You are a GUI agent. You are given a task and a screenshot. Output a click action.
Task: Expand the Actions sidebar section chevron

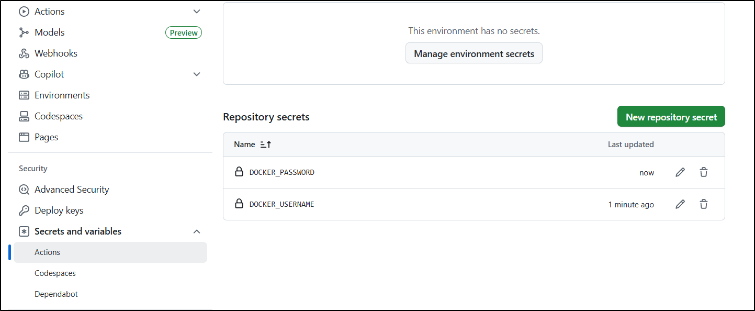(197, 12)
